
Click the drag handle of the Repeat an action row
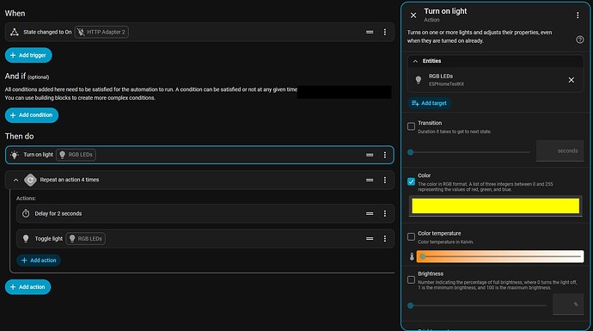point(370,180)
